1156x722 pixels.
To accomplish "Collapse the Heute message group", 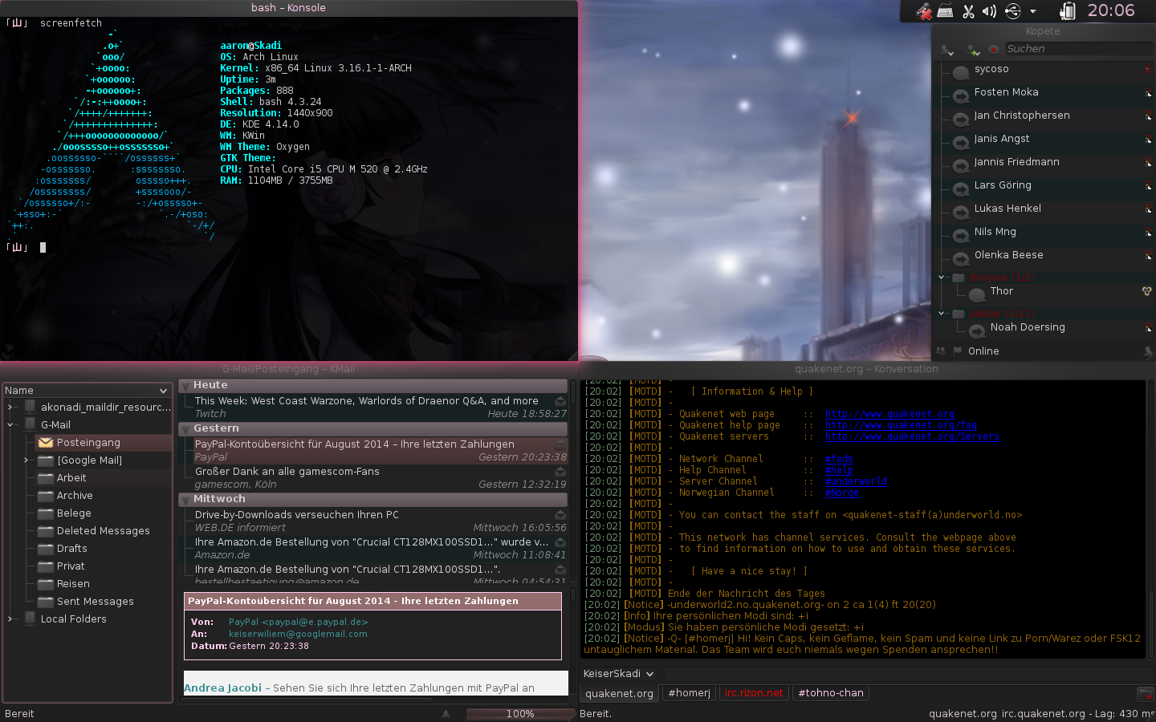I will (185, 386).
